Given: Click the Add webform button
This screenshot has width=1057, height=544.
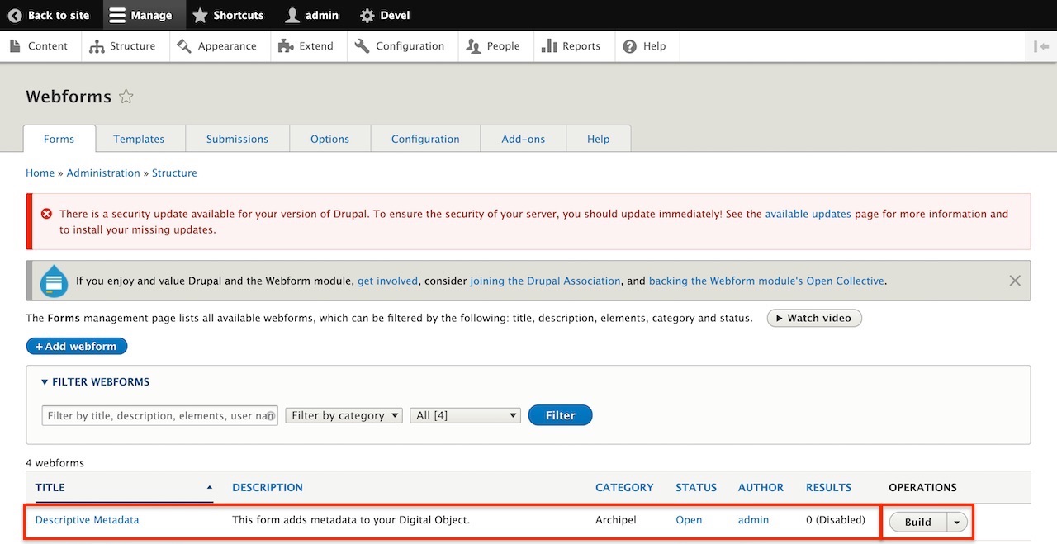Looking at the screenshot, I should click(77, 346).
